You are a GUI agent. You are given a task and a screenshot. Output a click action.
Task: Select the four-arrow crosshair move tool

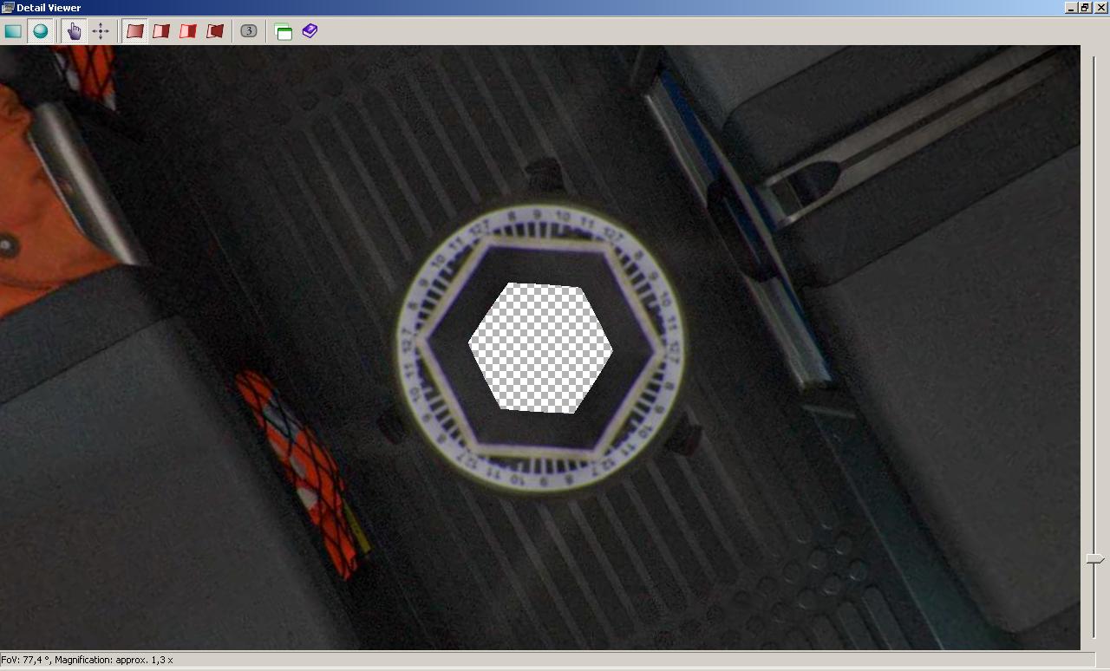point(101,31)
